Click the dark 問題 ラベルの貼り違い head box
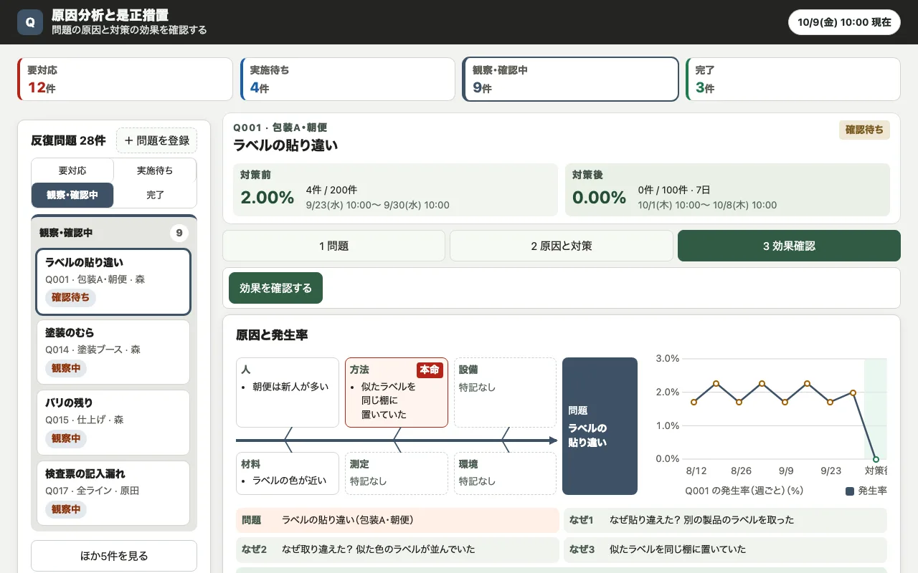918x573 pixels. (x=600, y=426)
